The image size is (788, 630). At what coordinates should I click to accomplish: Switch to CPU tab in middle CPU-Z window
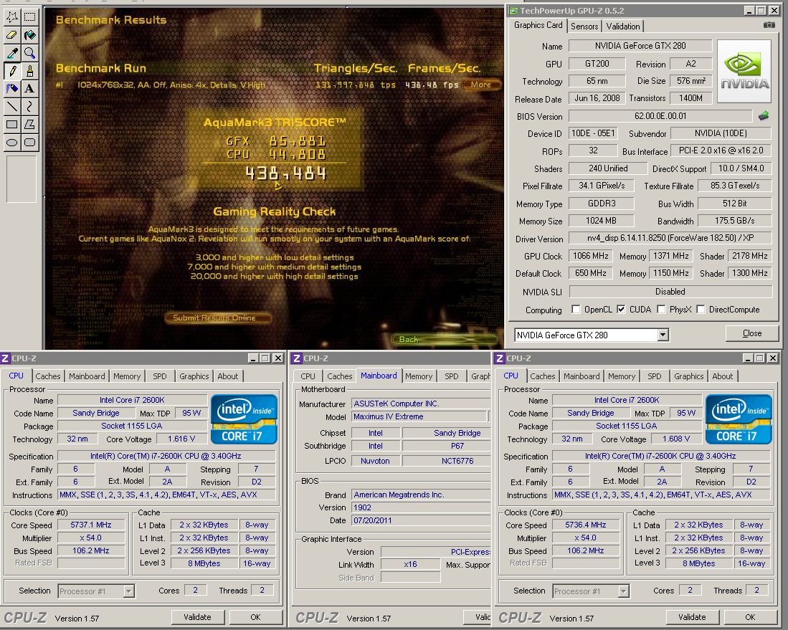[x=308, y=376]
